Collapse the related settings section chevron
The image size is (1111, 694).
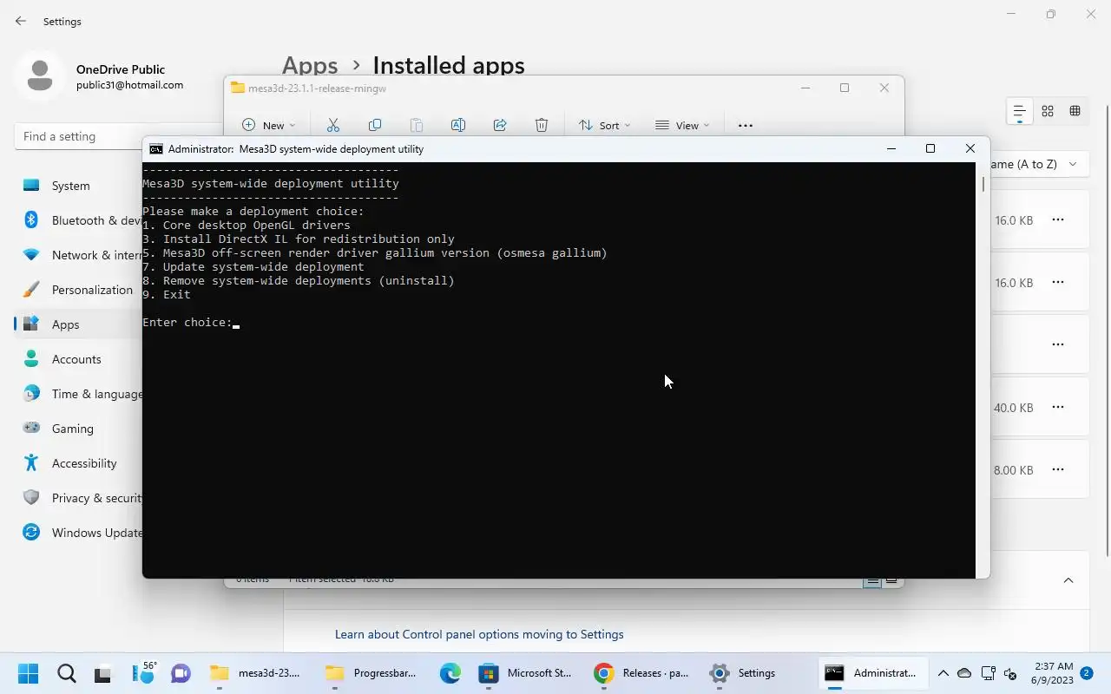[x=1068, y=580]
